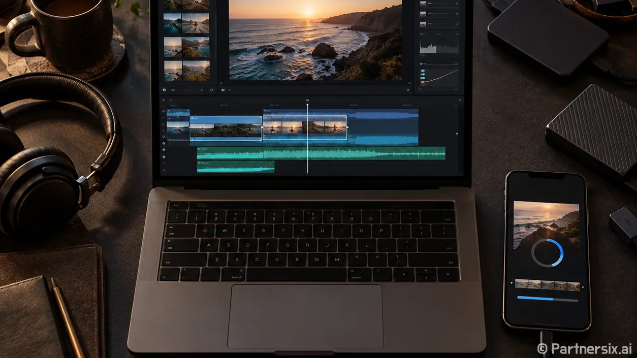Click the round icon at the preview's bottom right
The width and height of the screenshot is (637, 358).
[x=408, y=90]
